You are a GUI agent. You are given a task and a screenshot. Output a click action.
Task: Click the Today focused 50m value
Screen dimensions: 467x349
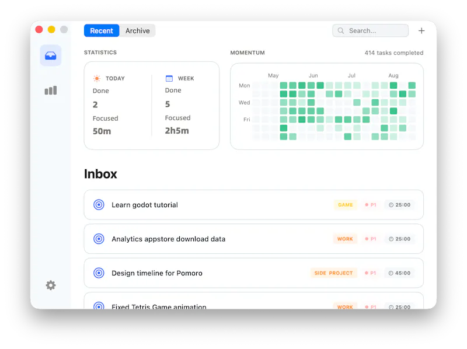click(102, 131)
